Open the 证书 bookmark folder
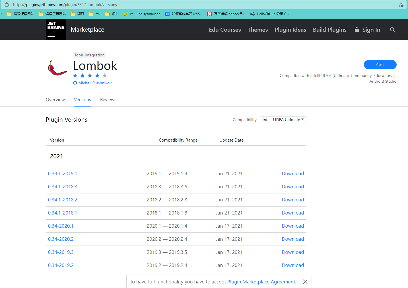The width and height of the screenshot is (408, 288). (112, 14)
